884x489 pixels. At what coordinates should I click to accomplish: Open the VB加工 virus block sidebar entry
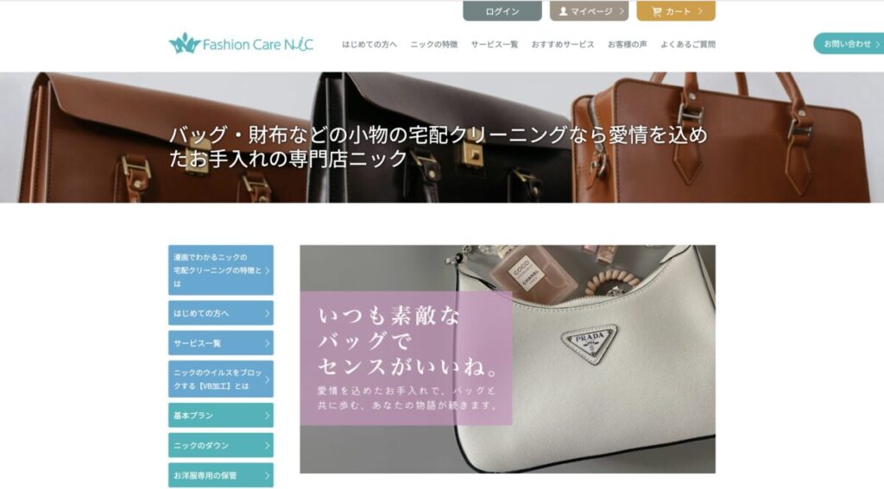click(x=221, y=379)
